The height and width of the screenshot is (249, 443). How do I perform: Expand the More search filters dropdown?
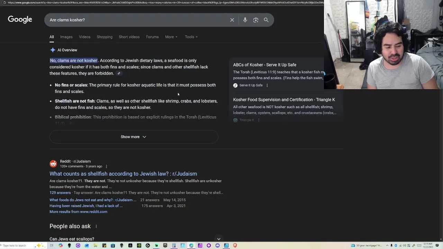pos(171,37)
